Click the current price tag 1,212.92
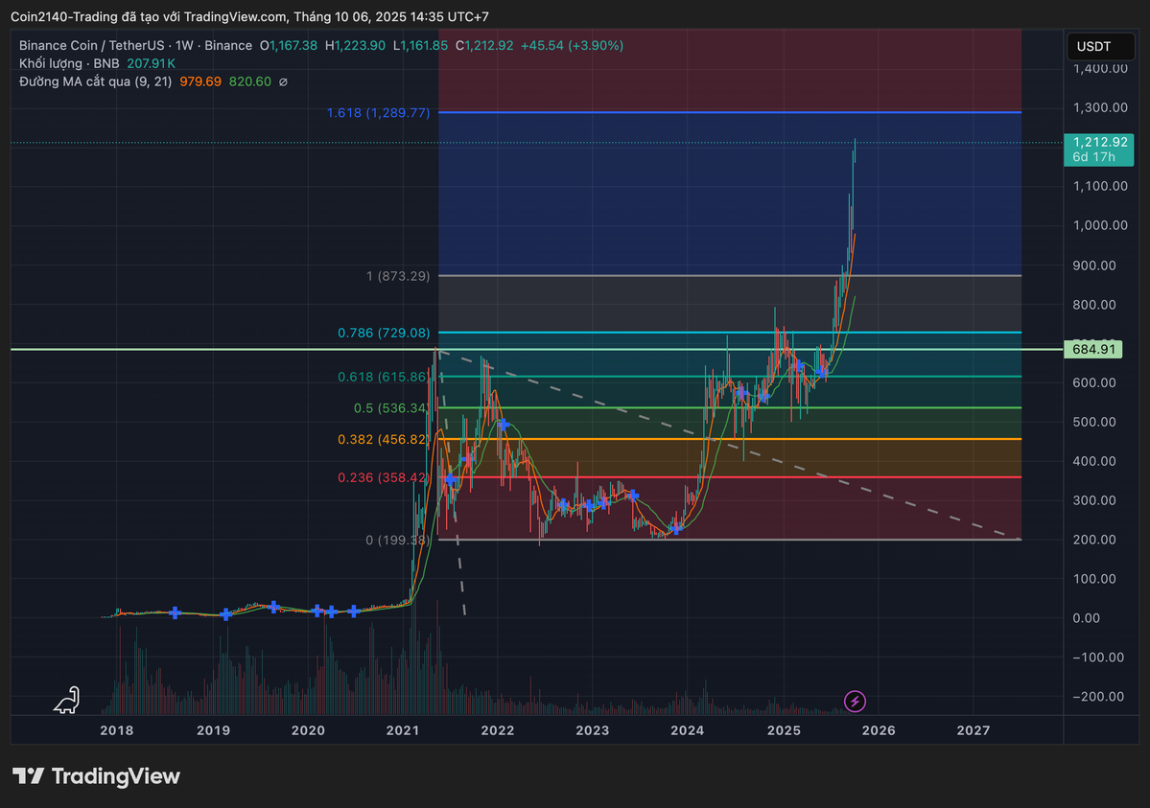This screenshot has height=808, width=1150. [1097, 141]
